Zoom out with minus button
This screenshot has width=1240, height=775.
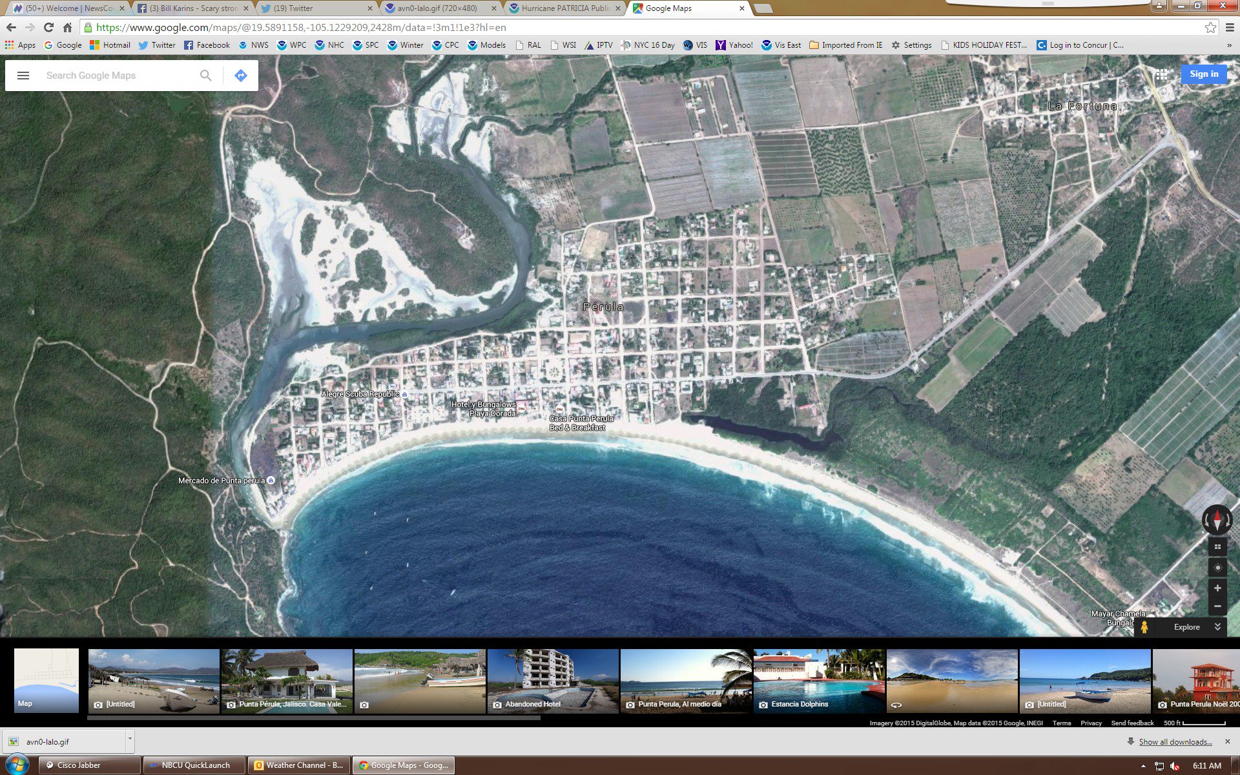coord(1217,606)
